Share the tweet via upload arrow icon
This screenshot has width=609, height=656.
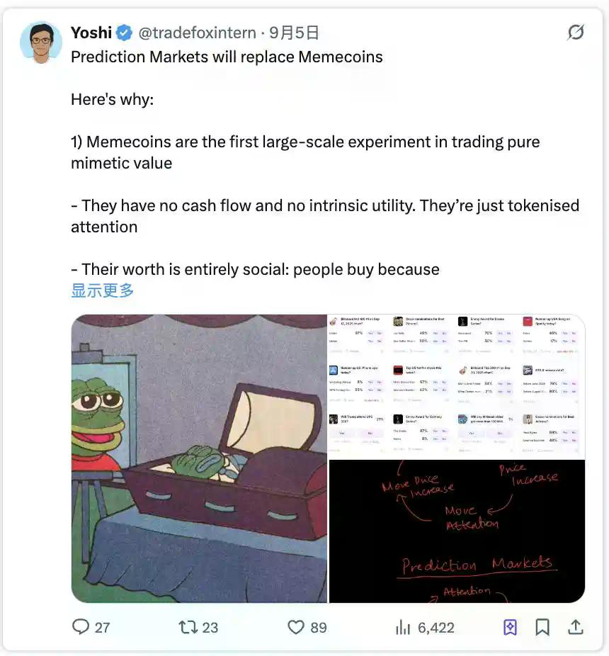point(576,627)
